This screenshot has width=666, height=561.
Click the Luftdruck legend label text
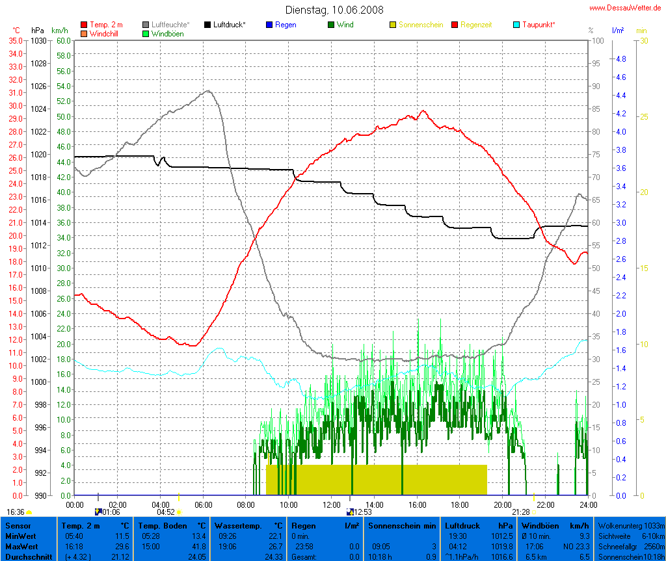(x=229, y=25)
